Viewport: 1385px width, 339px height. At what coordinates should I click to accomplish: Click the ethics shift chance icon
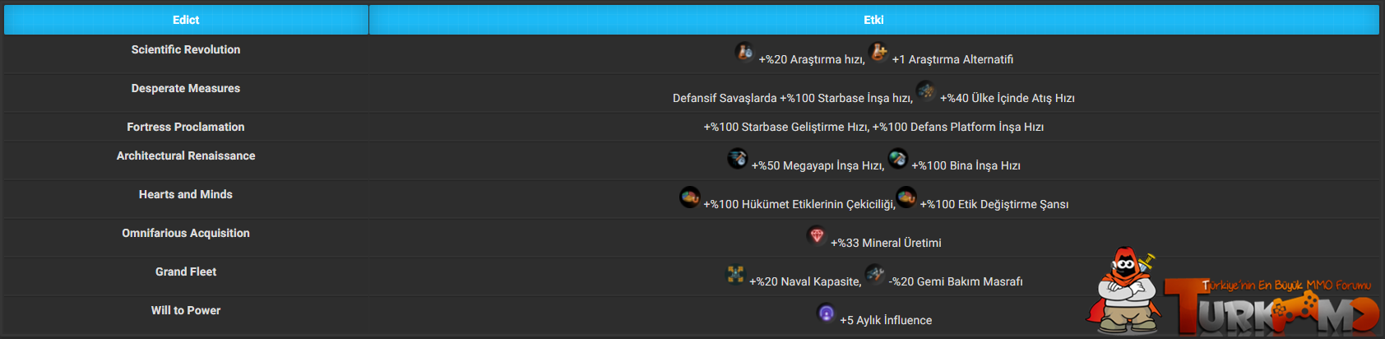point(906,197)
